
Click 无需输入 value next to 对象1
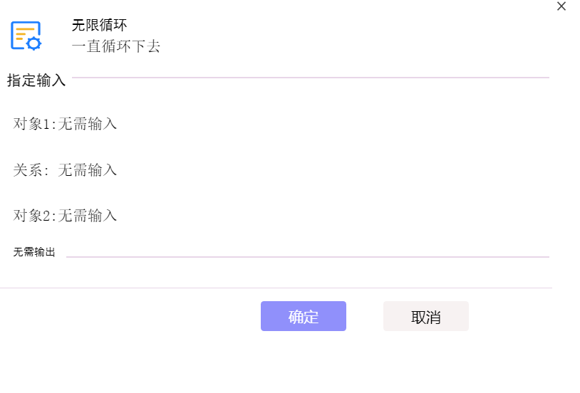point(88,124)
